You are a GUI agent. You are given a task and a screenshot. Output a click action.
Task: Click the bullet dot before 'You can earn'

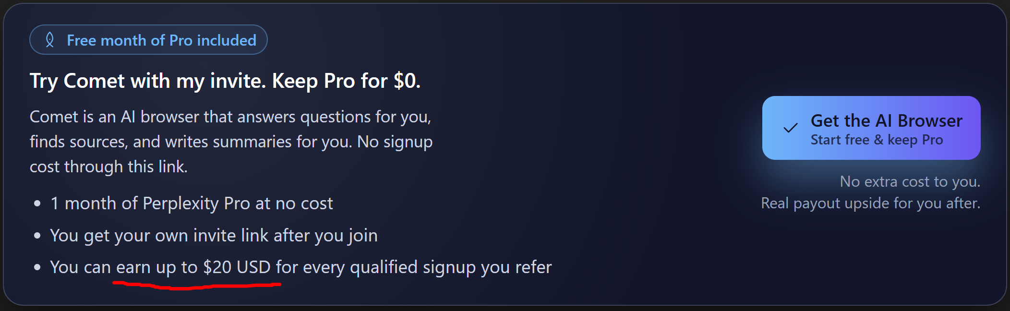[x=37, y=267]
